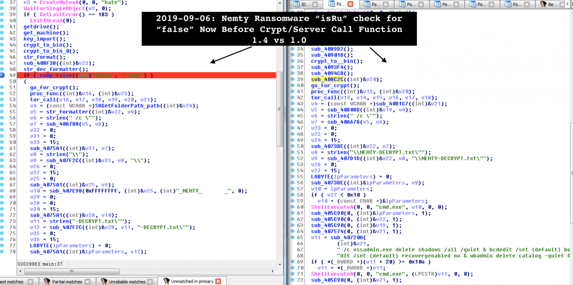Click ShellExecuteA on right line 71
Viewport: 573px width, 285px height.
[x=332, y=274]
